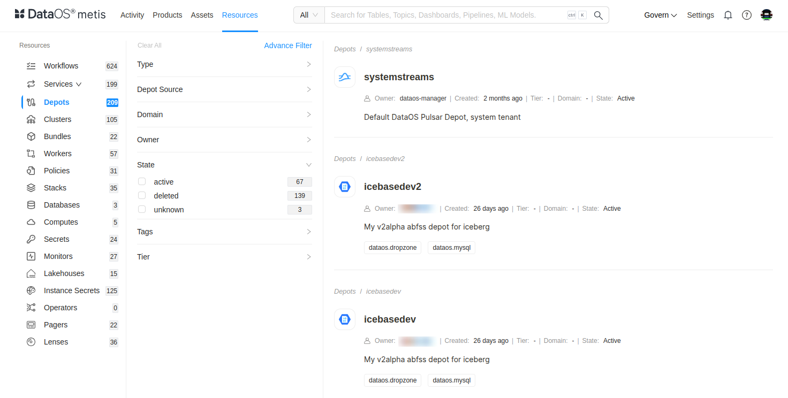Screen dimensions: 788x398
Task: Open the Govern dropdown menu
Action: point(660,15)
